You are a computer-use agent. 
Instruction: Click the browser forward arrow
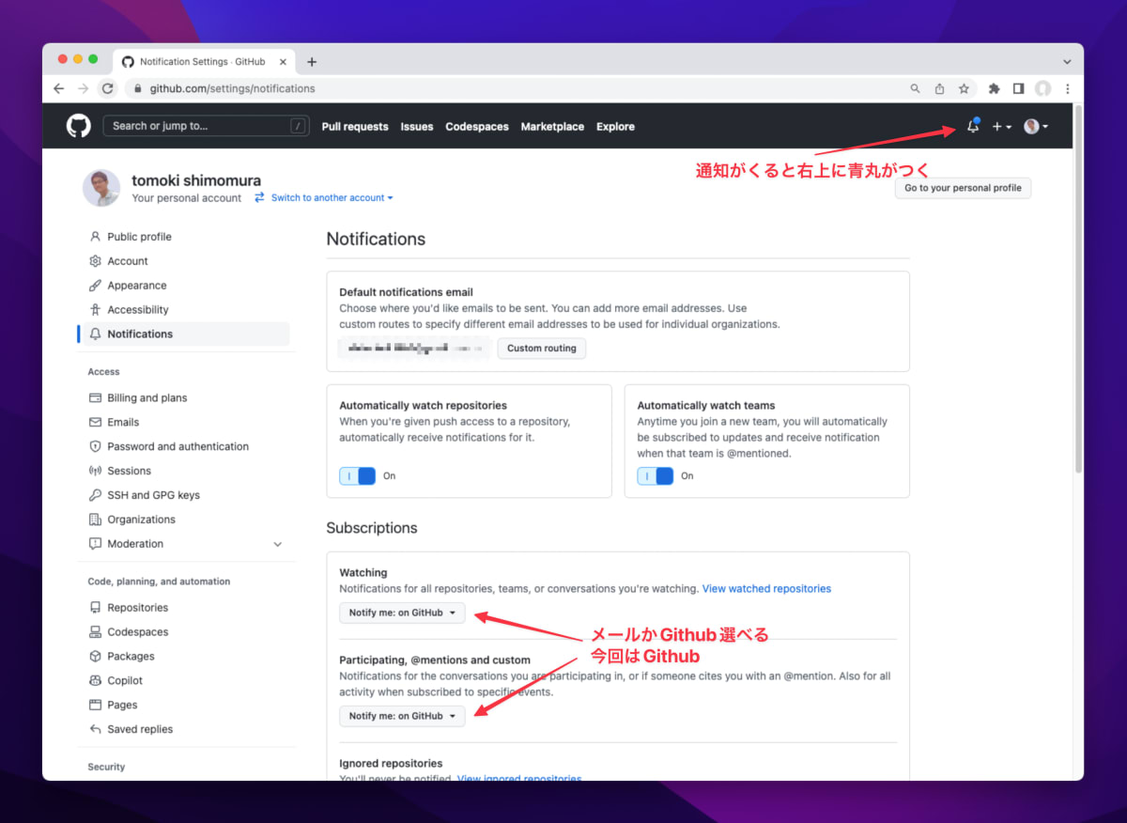pyautogui.click(x=83, y=88)
